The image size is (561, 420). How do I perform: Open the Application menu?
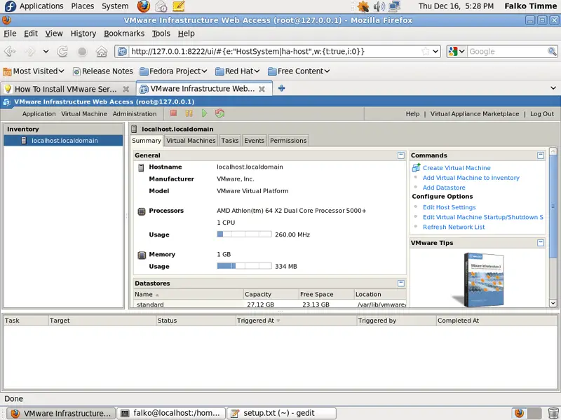(39, 113)
